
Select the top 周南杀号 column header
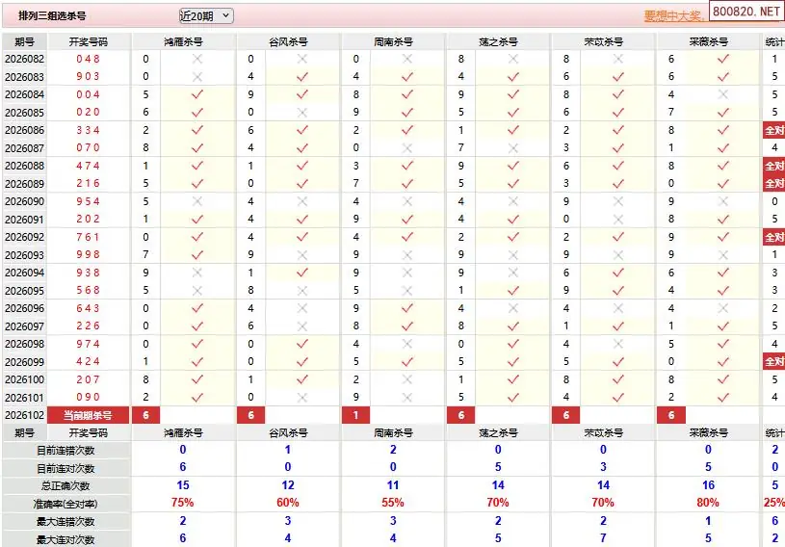393,41
